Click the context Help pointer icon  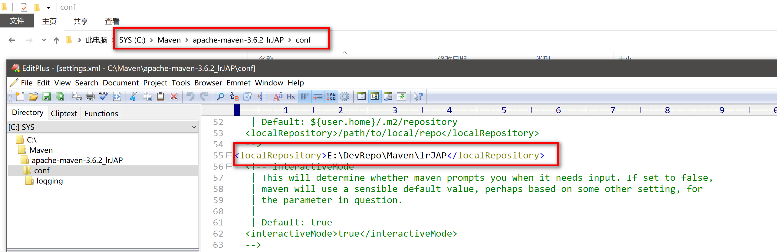[418, 97]
